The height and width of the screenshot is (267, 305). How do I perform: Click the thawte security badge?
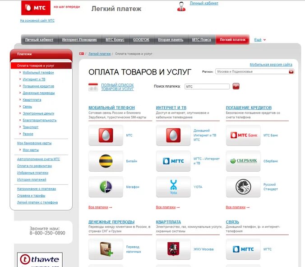coord(40,260)
